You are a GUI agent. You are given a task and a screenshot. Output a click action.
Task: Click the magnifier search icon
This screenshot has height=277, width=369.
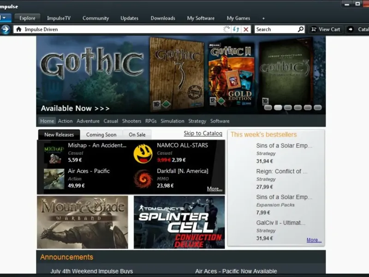click(x=301, y=29)
